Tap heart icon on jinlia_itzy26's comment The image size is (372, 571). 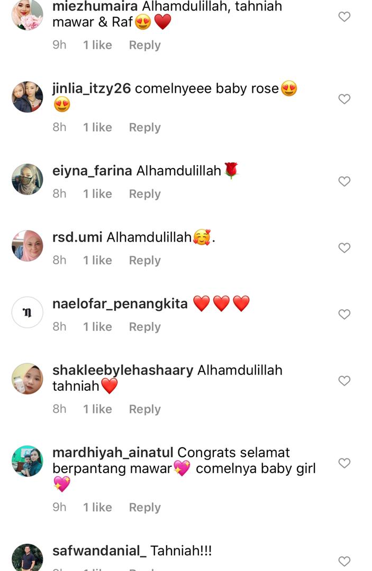pyautogui.click(x=344, y=99)
